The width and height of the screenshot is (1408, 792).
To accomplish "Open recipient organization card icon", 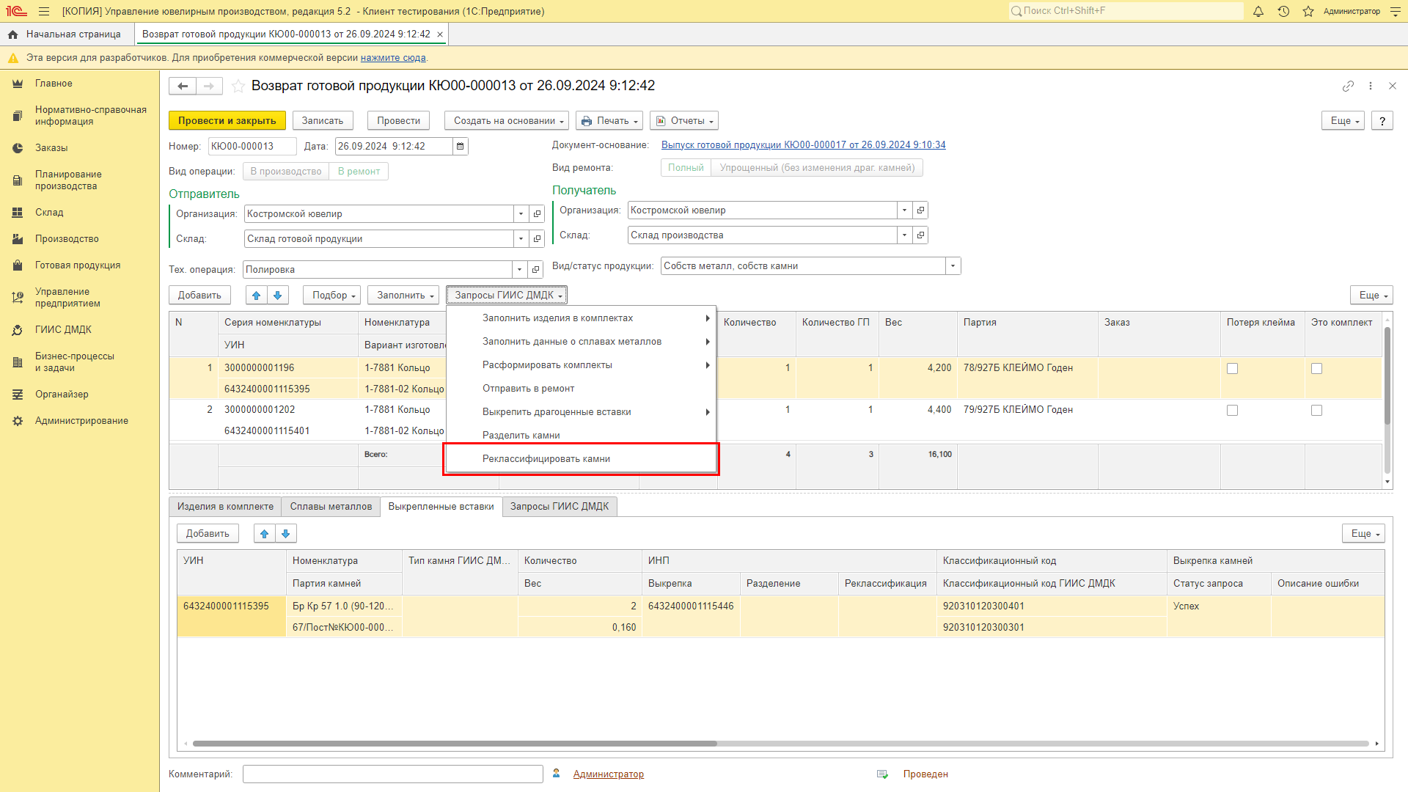I will point(920,210).
